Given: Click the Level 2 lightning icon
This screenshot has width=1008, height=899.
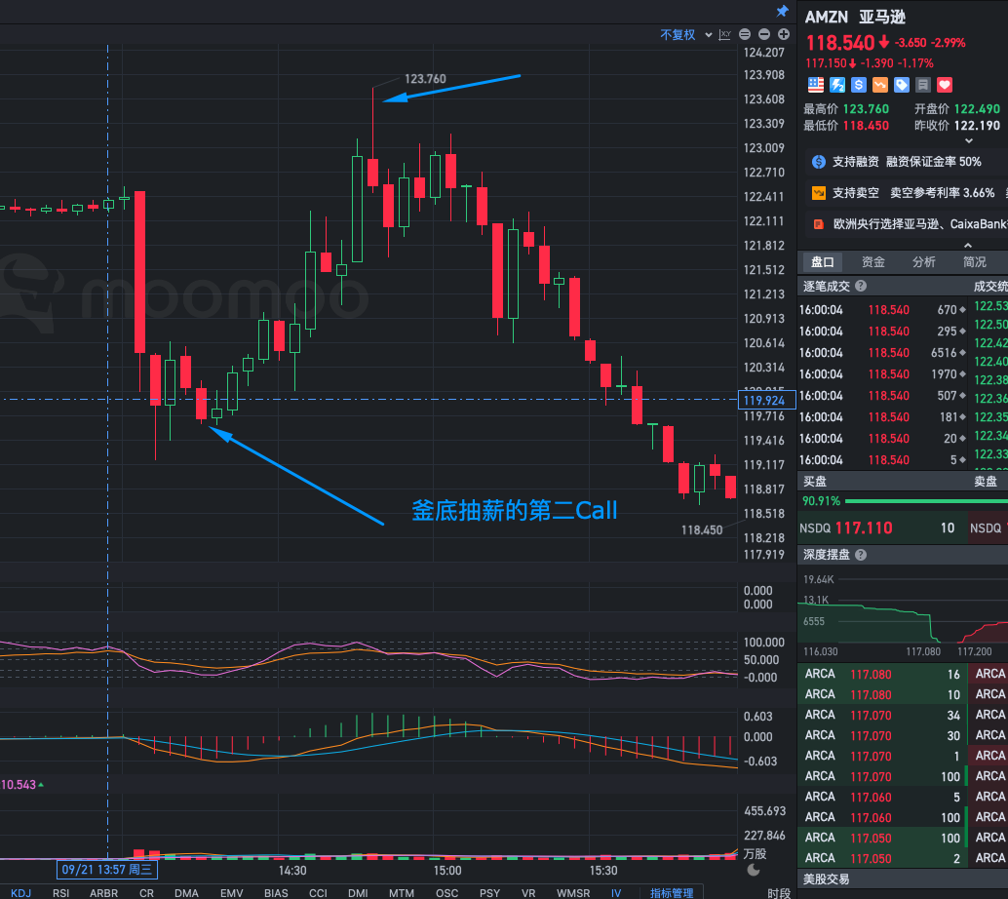Looking at the screenshot, I should click(x=837, y=84).
